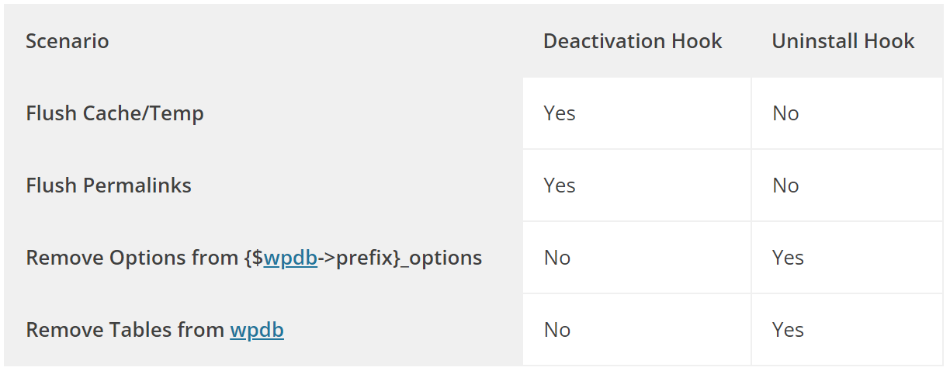Click the word Uninstall in header
The width and height of the screenshot is (950, 371).
809,41
